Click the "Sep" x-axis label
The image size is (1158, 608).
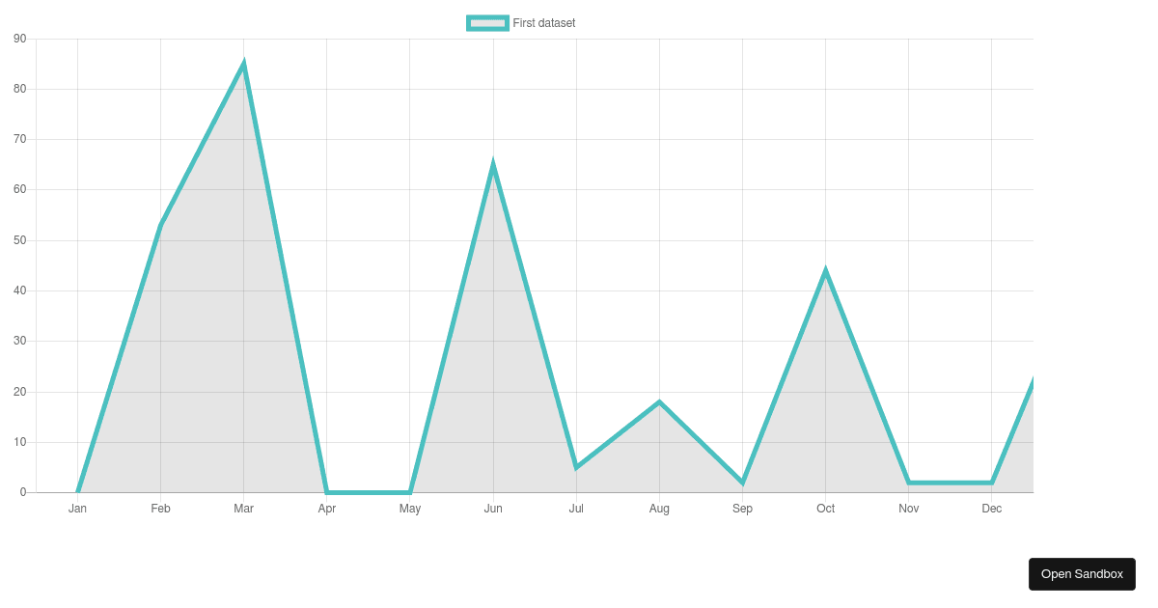click(742, 509)
